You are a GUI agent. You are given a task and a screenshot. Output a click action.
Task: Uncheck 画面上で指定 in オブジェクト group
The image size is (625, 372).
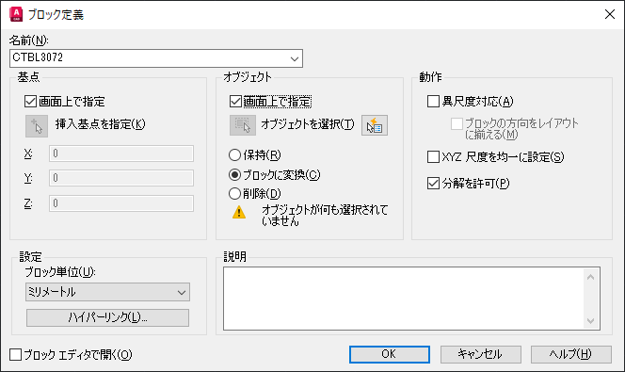coord(235,102)
